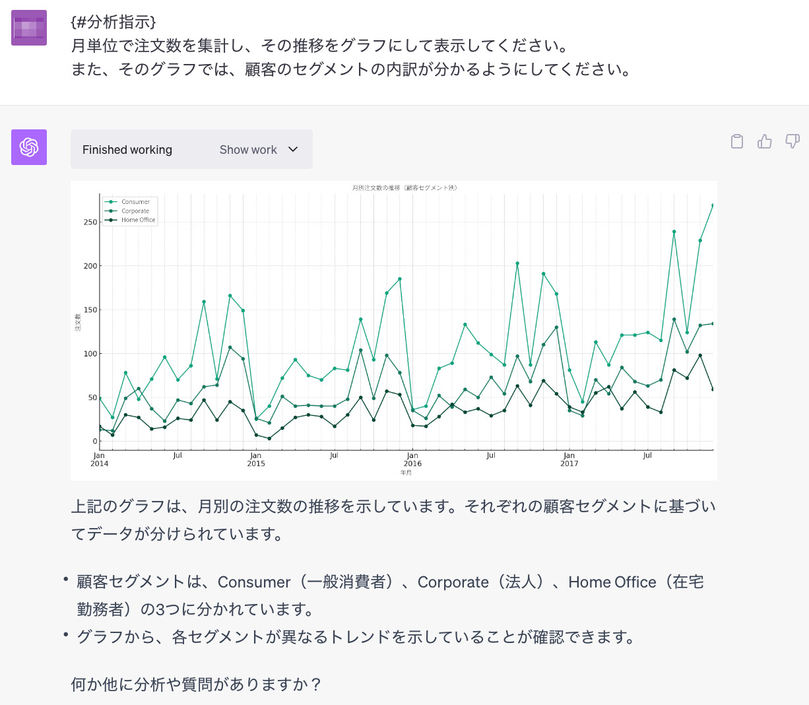The width and height of the screenshot is (809, 705).
Task: Click the 250 y-axis tick label
Action: coord(90,222)
